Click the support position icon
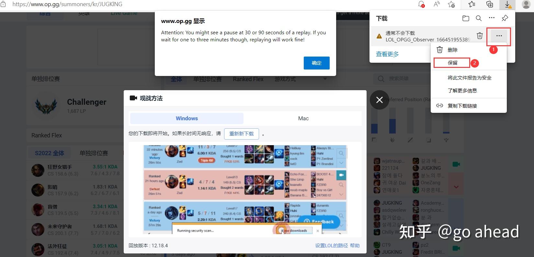 pyautogui.click(x=446, y=140)
